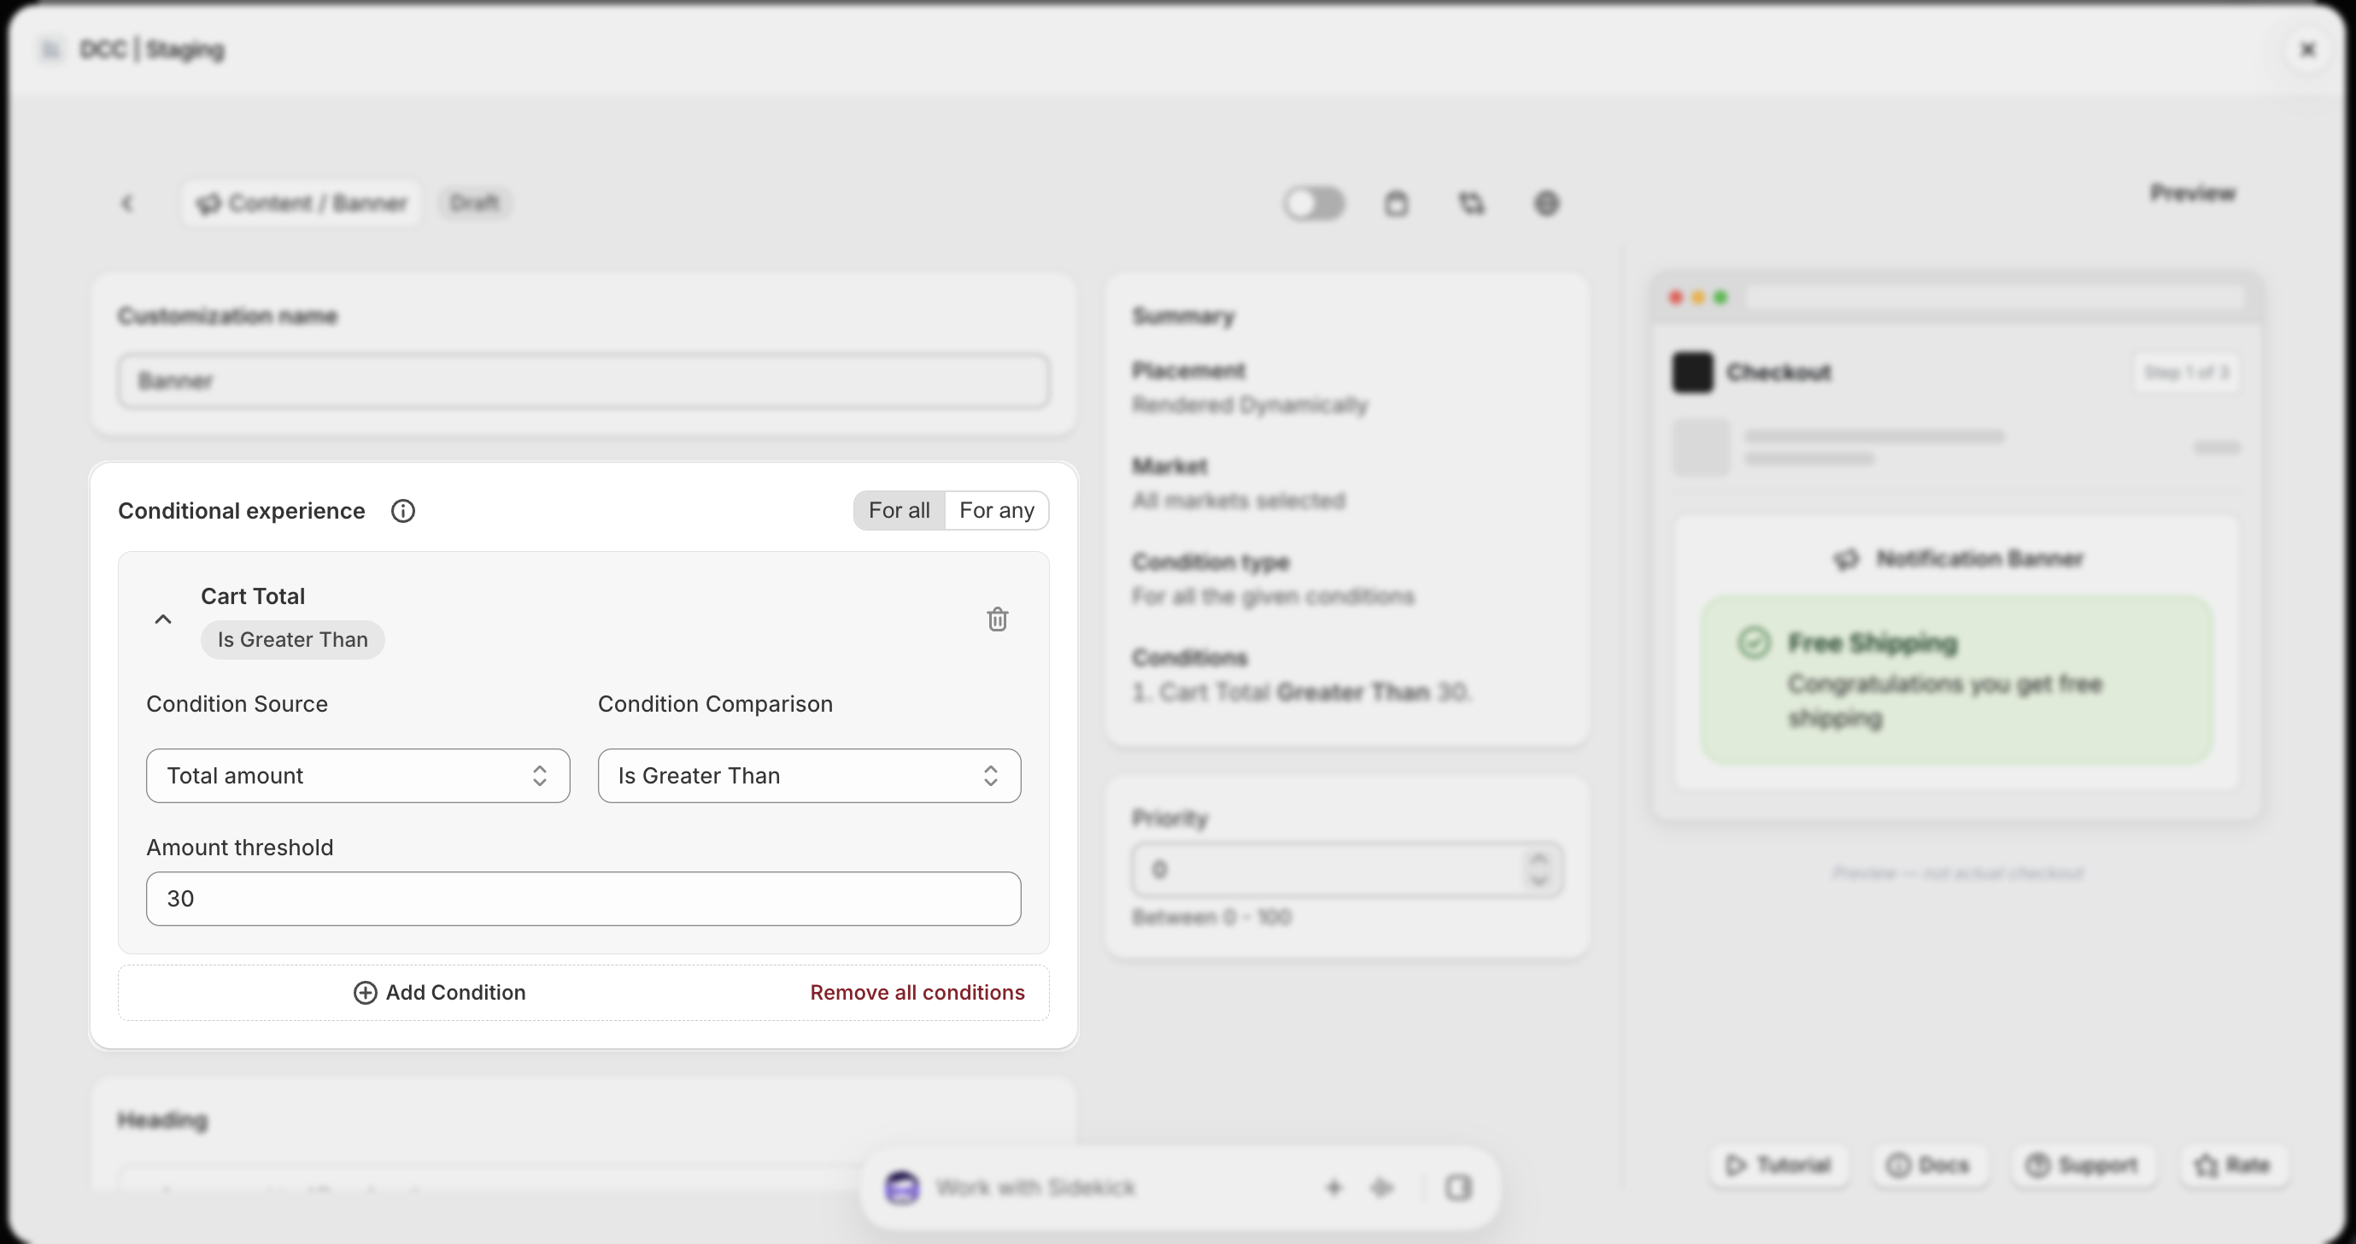Click the Rate button
The height and width of the screenshot is (1244, 2356).
[x=2234, y=1165]
